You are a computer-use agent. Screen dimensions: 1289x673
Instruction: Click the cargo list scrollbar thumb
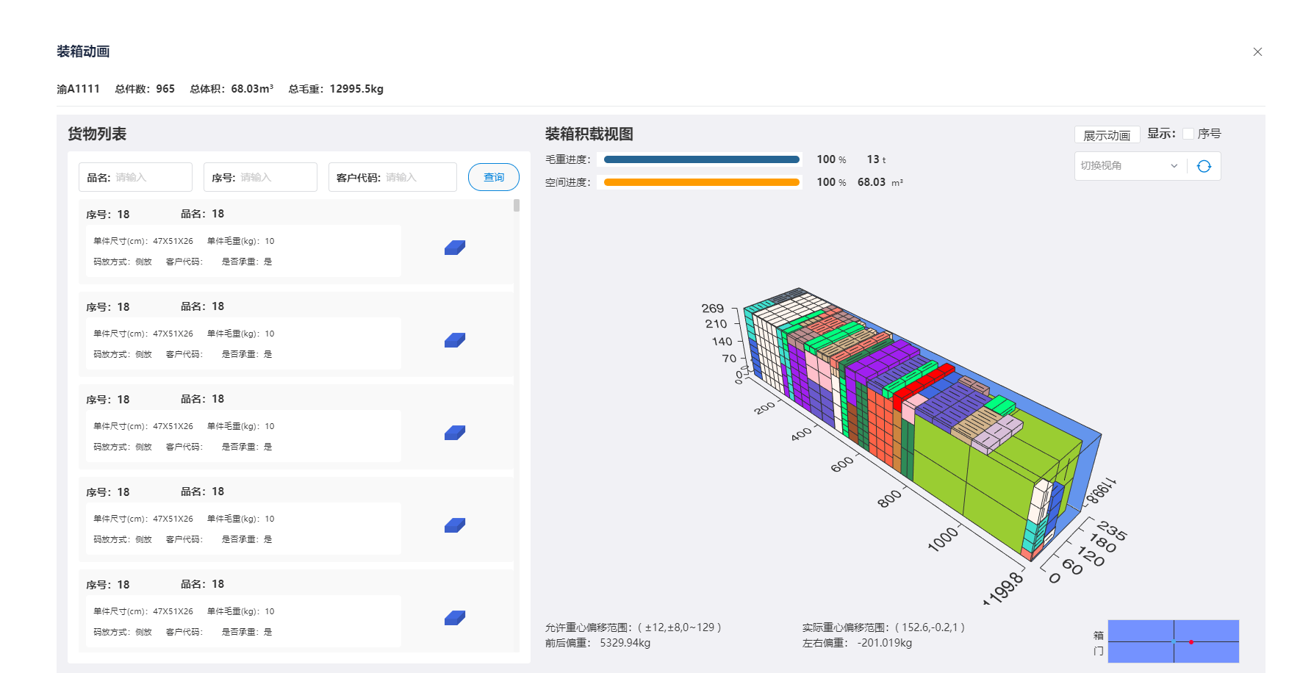point(517,206)
